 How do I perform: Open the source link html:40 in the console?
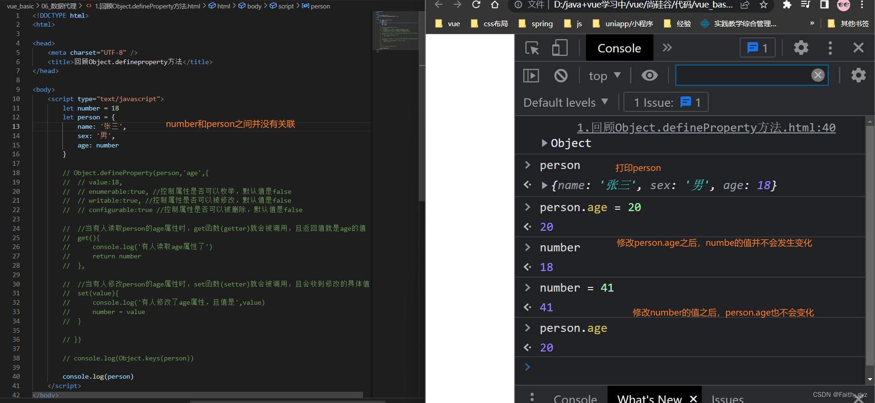tap(706, 128)
